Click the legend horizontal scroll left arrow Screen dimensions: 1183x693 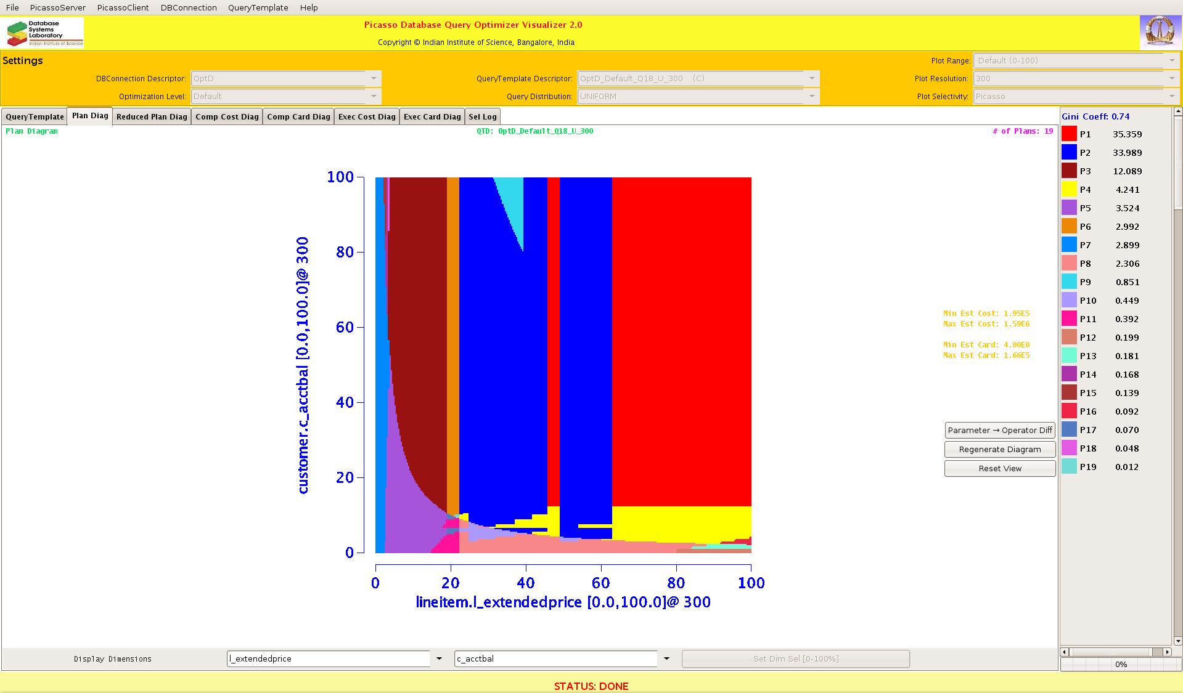(x=1065, y=652)
